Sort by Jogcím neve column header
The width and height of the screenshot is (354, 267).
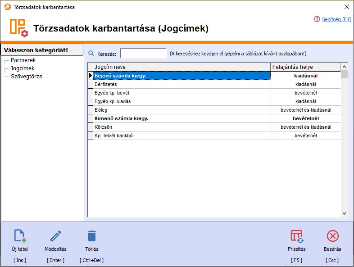point(182,67)
